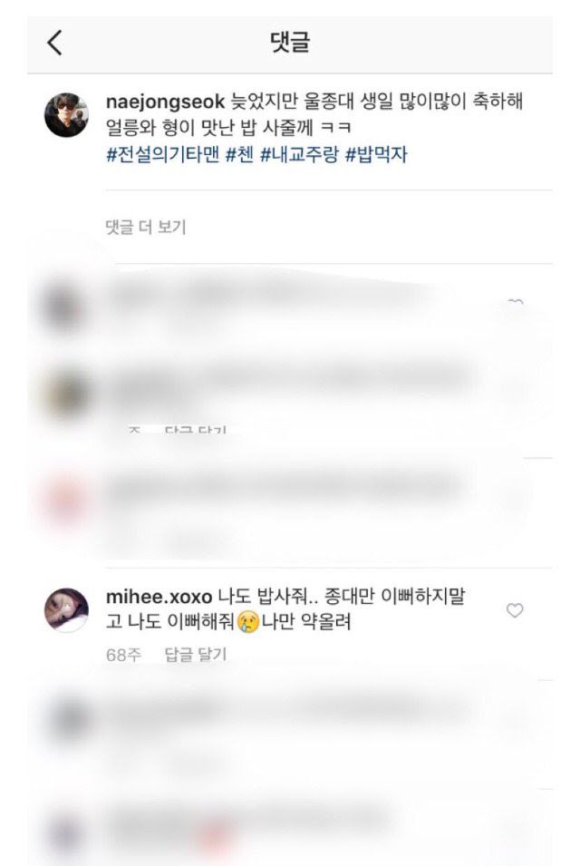Like the mihee.xoxo comment with the heart
Image resolution: width=580 pixels, height=866 pixels.
pyautogui.click(x=515, y=610)
